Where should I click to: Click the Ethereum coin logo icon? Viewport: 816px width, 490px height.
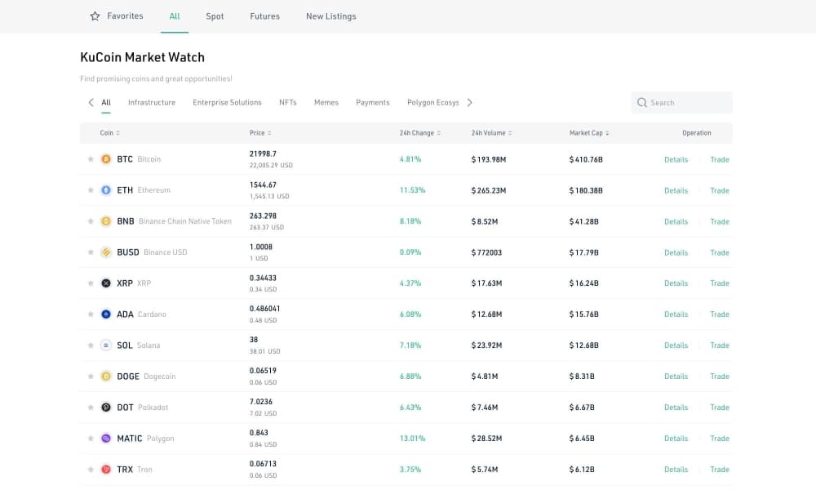click(105, 190)
